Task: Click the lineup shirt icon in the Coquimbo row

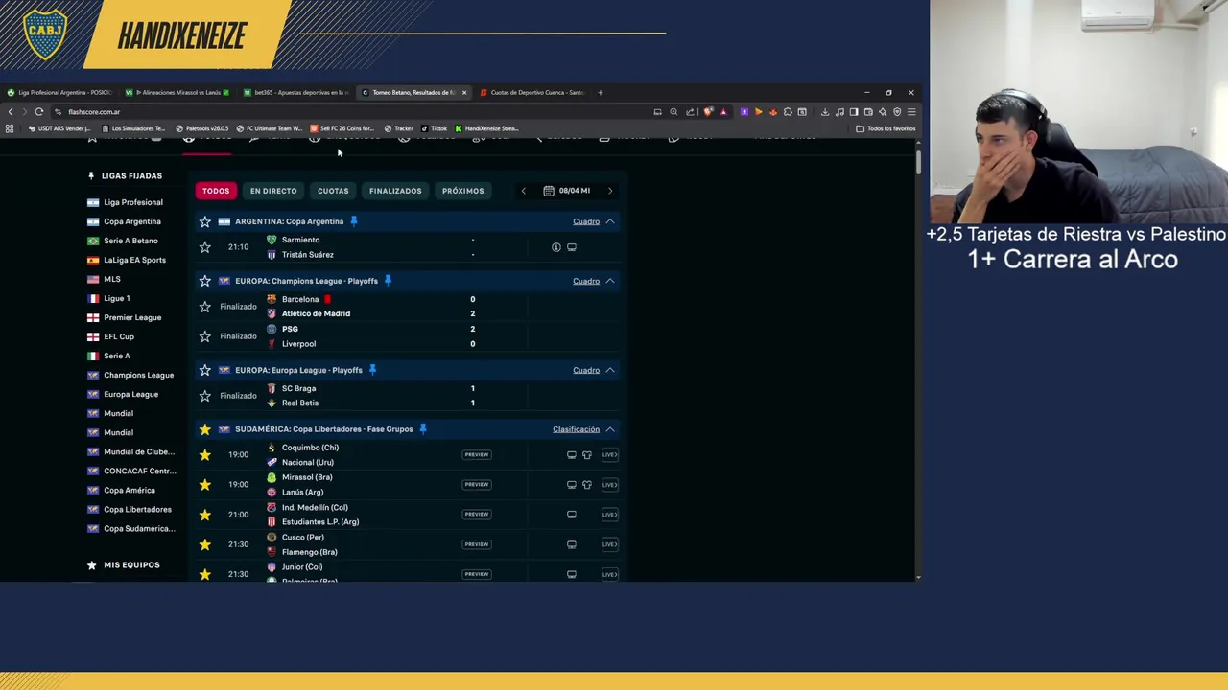Action: coord(587,455)
